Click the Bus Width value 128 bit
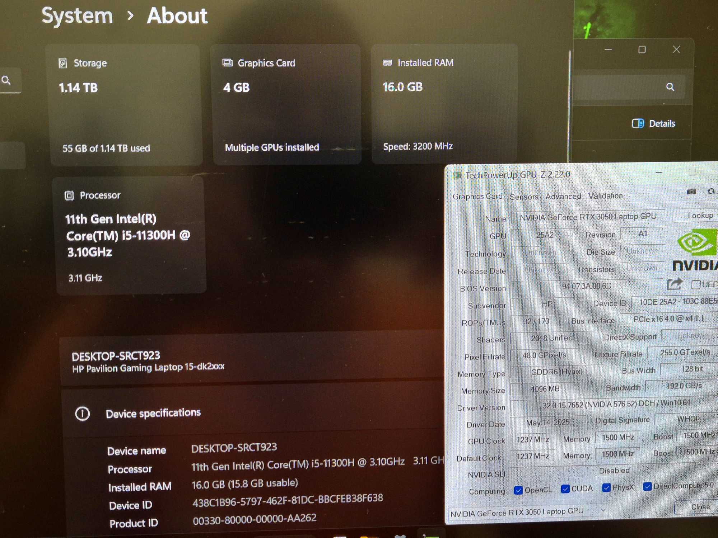The width and height of the screenshot is (718, 538). [x=692, y=369]
